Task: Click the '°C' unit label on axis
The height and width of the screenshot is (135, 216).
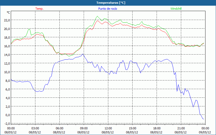Action: coord(8,12)
